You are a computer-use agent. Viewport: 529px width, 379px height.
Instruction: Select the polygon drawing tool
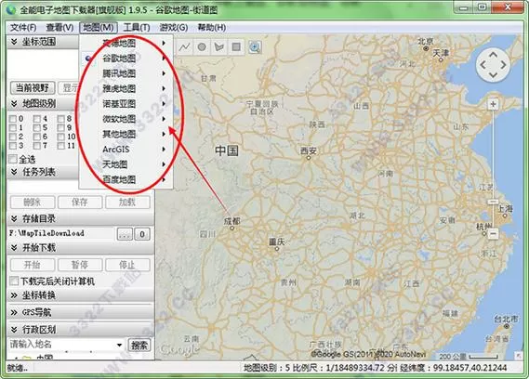(x=219, y=47)
